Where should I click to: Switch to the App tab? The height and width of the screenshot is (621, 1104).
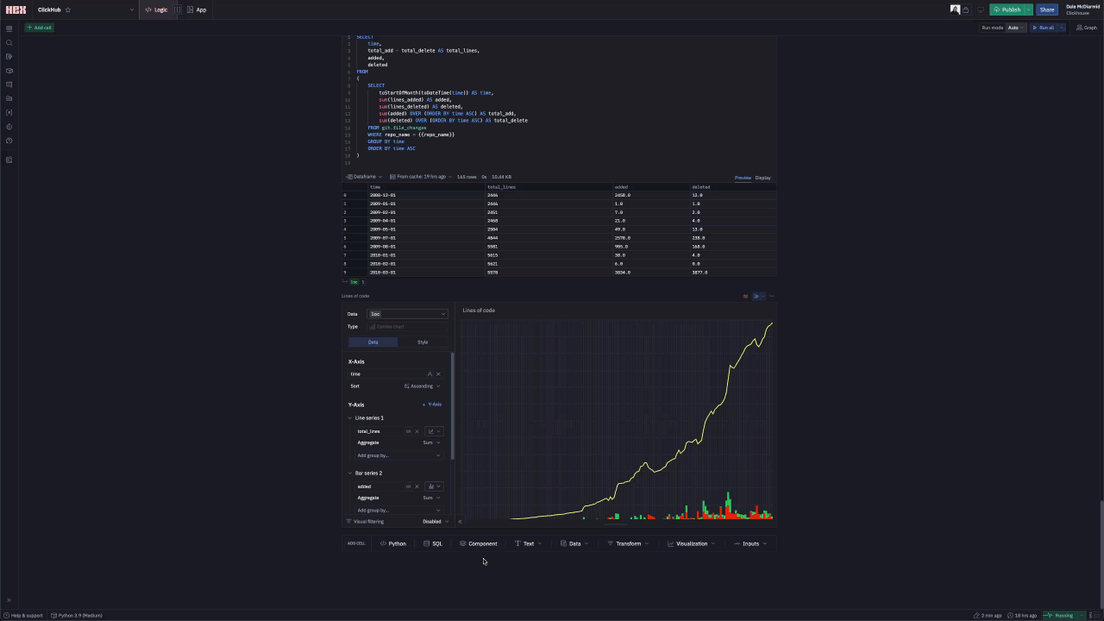point(197,10)
